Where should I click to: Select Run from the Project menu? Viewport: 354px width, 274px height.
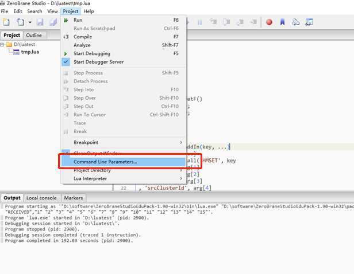124,20
